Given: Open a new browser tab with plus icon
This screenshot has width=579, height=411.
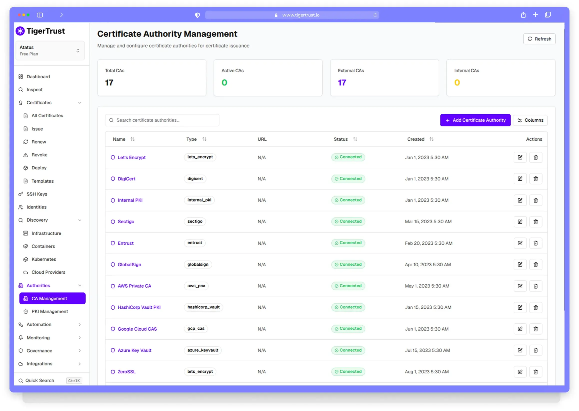Looking at the screenshot, I should coord(535,15).
